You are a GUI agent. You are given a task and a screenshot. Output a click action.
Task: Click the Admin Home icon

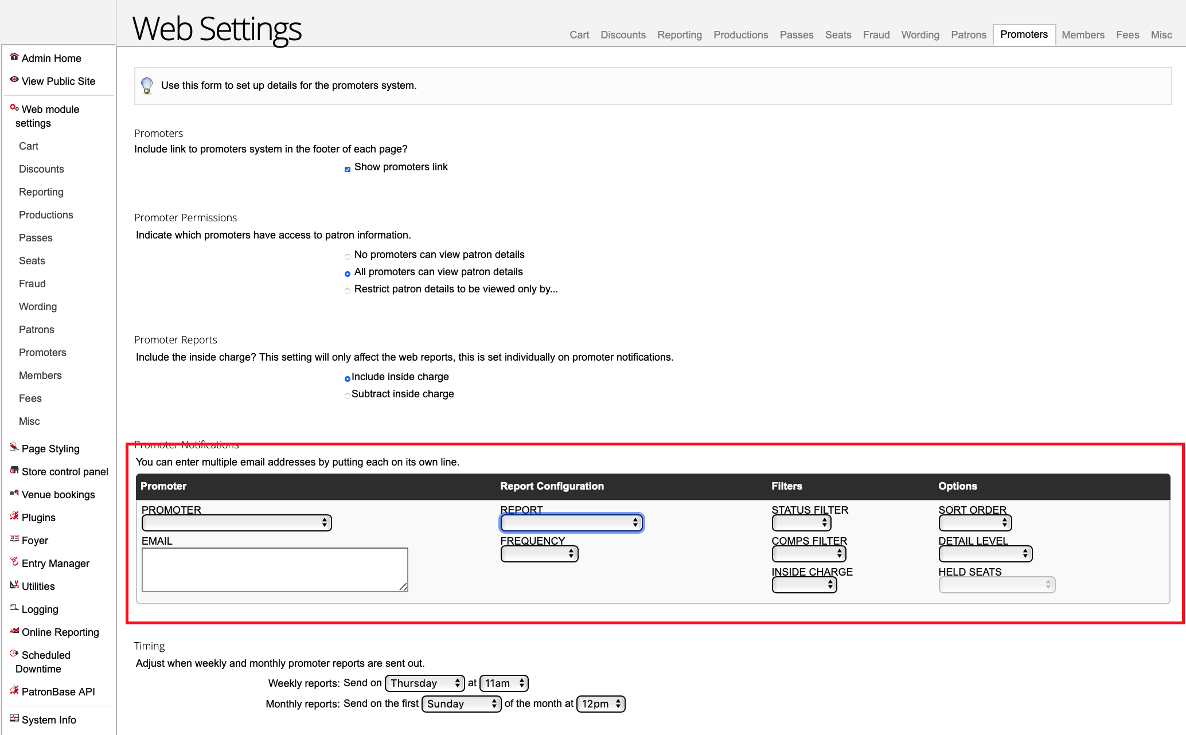pyautogui.click(x=14, y=57)
